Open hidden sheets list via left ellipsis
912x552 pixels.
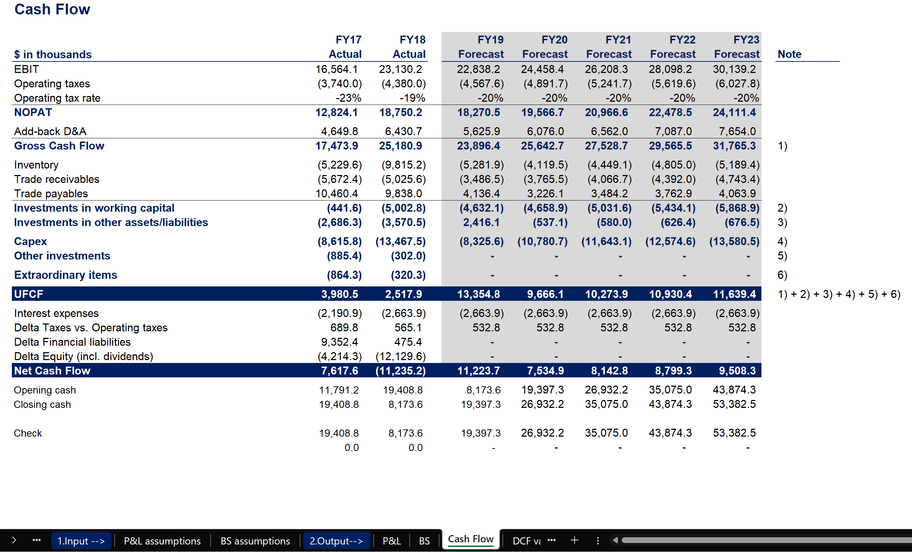[36, 540]
